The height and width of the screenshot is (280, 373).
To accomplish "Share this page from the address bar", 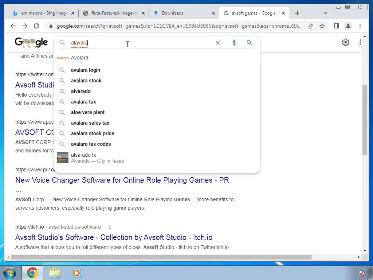I will pyautogui.click(x=310, y=26).
